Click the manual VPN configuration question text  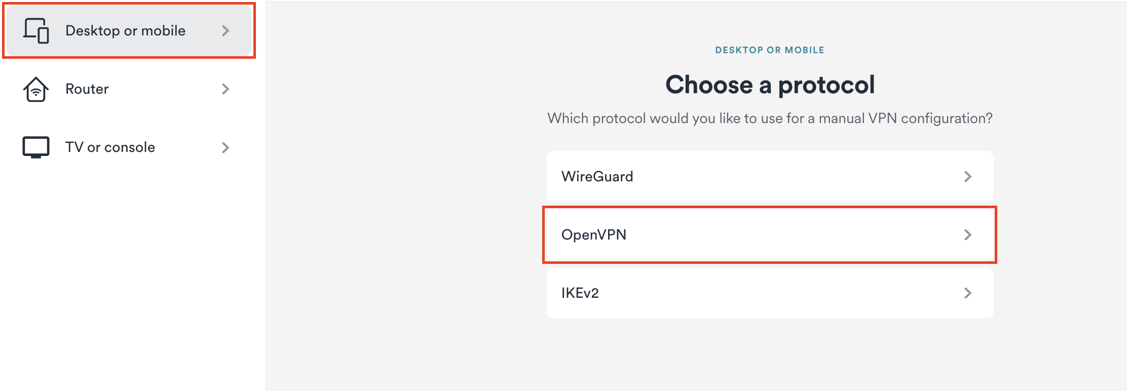pyautogui.click(x=769, y=119)
